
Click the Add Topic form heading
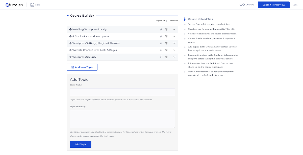pyautogui.click(x=79, y=80)
